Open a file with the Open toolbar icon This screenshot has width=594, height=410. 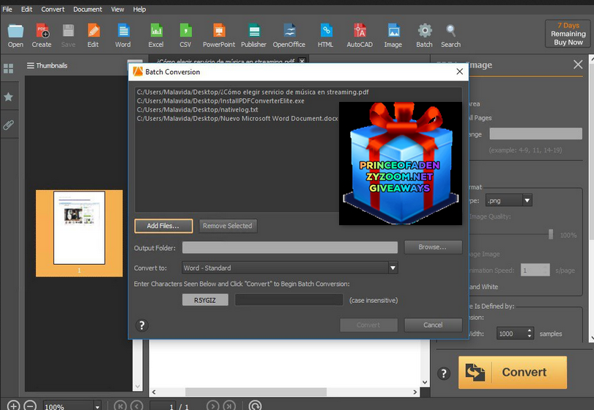point(15,36)
